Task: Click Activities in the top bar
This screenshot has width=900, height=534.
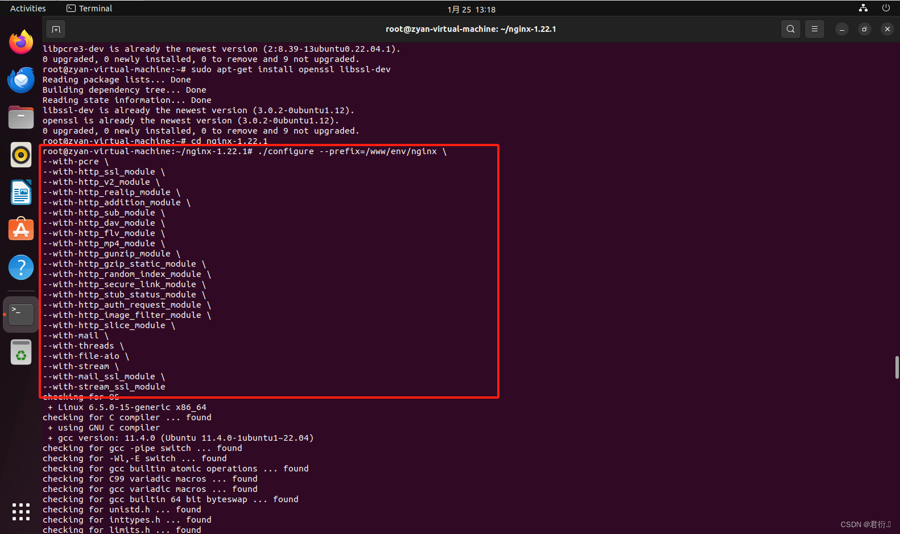Action: (28, 9)
